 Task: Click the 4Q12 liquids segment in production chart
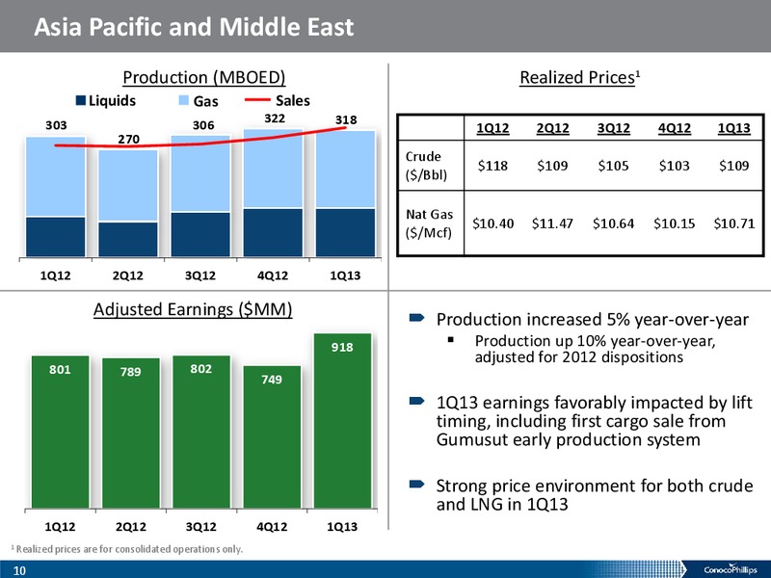click(273, 232)
